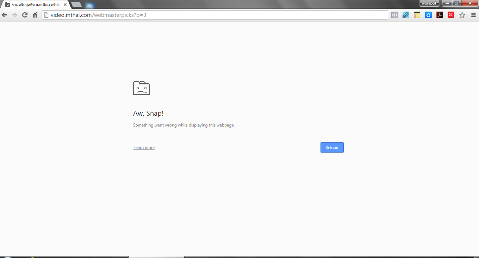Open the yellow notepad extension

coord(417,15)
